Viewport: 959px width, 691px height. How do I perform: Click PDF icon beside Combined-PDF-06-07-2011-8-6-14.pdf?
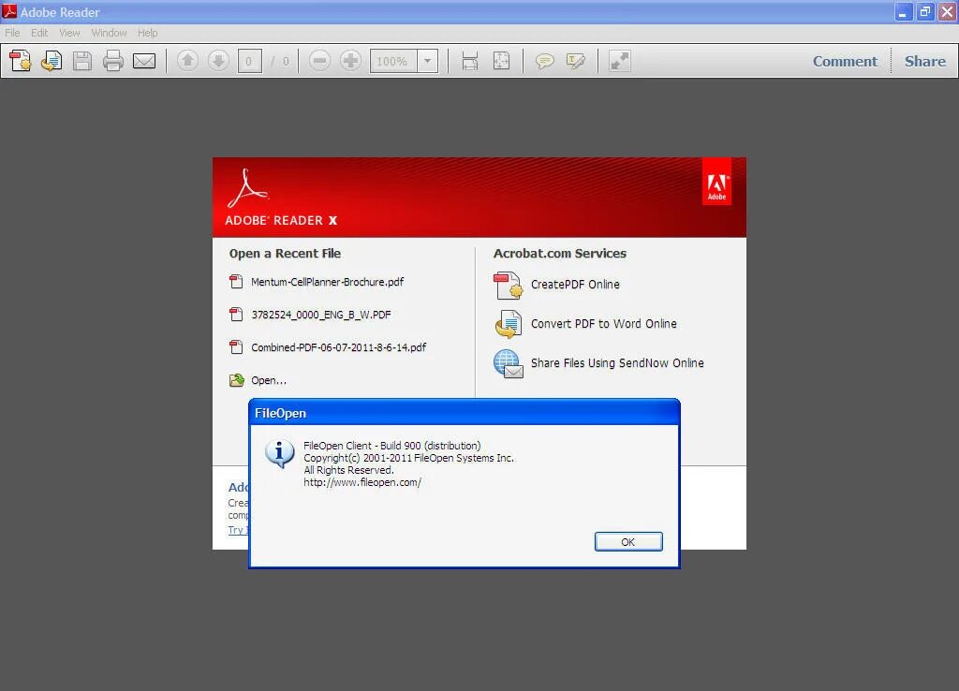[236, 347]
